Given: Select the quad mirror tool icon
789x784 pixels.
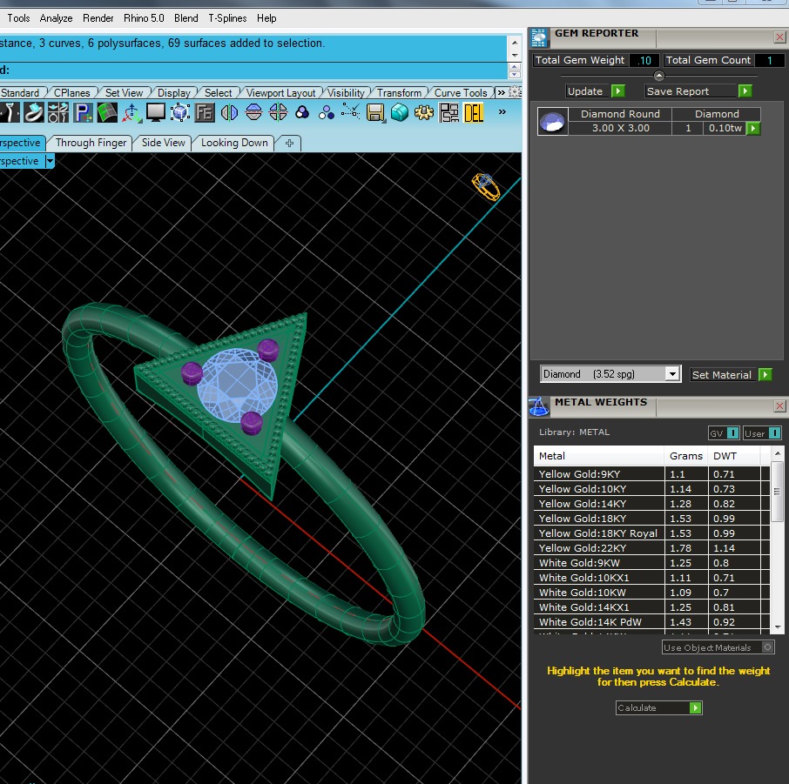Looking at the screenshot, I should tap(278, 112).
